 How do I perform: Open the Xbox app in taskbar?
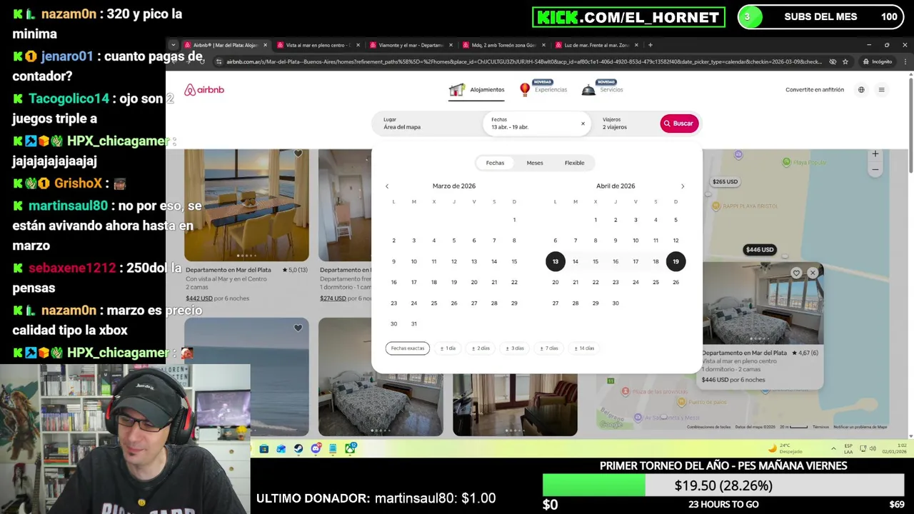(350, 448)
